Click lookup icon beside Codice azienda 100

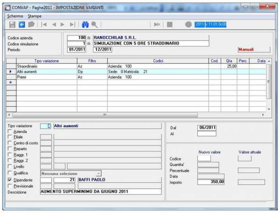(x=89, y=38)
